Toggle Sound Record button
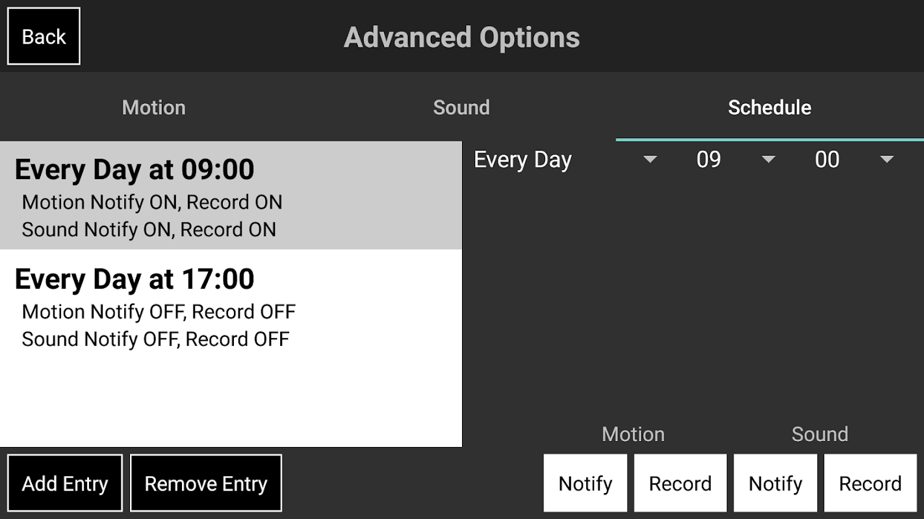924x519 pixels. click(870, 483)
